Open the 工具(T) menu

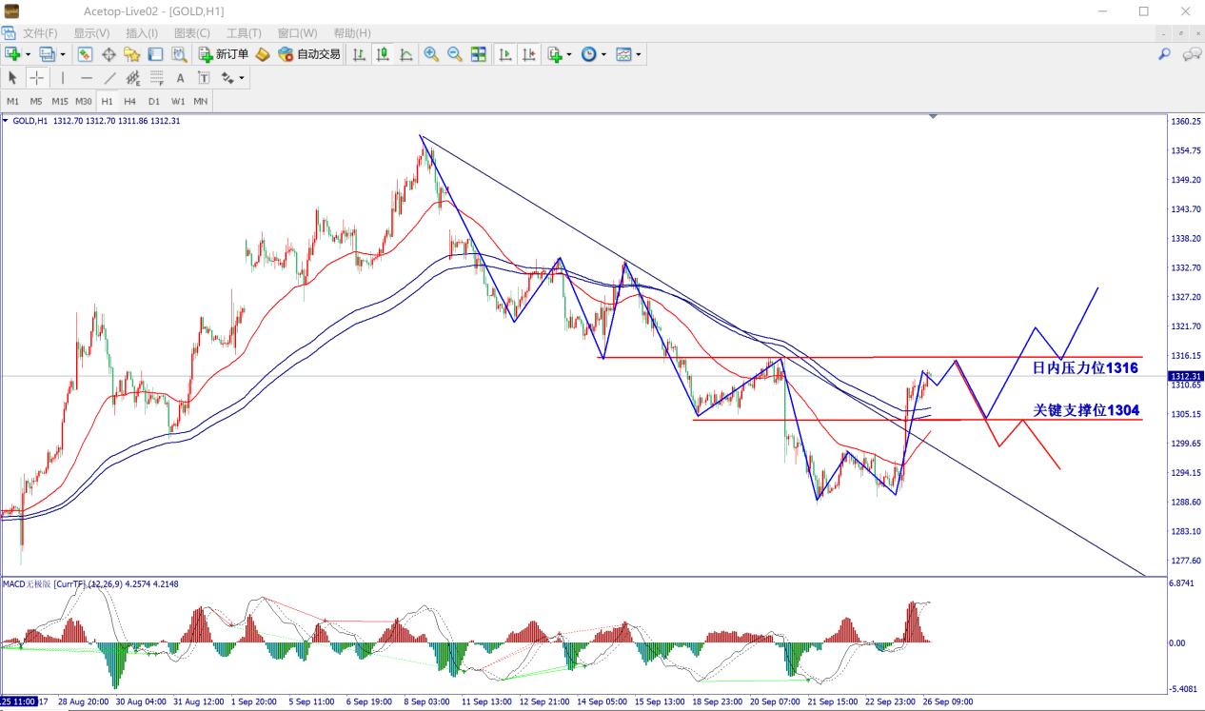tap(243, 33)
